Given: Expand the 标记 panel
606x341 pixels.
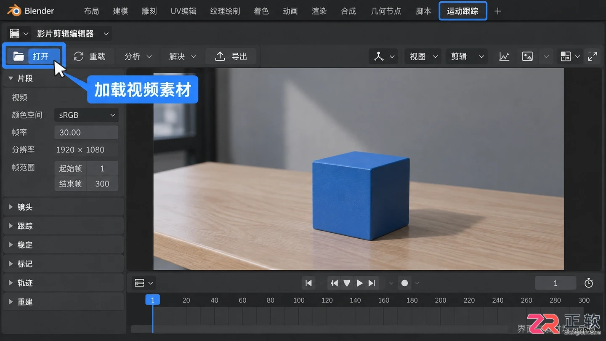Looking at the screenshot, I should (63, 264).
